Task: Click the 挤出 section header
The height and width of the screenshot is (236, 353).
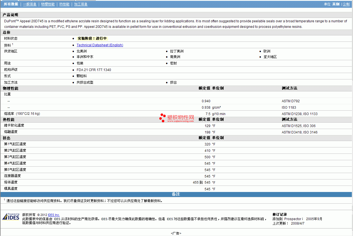Action: coord(6,138)
